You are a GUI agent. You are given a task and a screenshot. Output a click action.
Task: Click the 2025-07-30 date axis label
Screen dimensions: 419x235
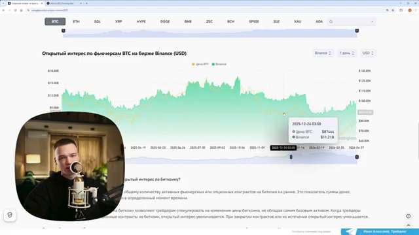point(198,148)
